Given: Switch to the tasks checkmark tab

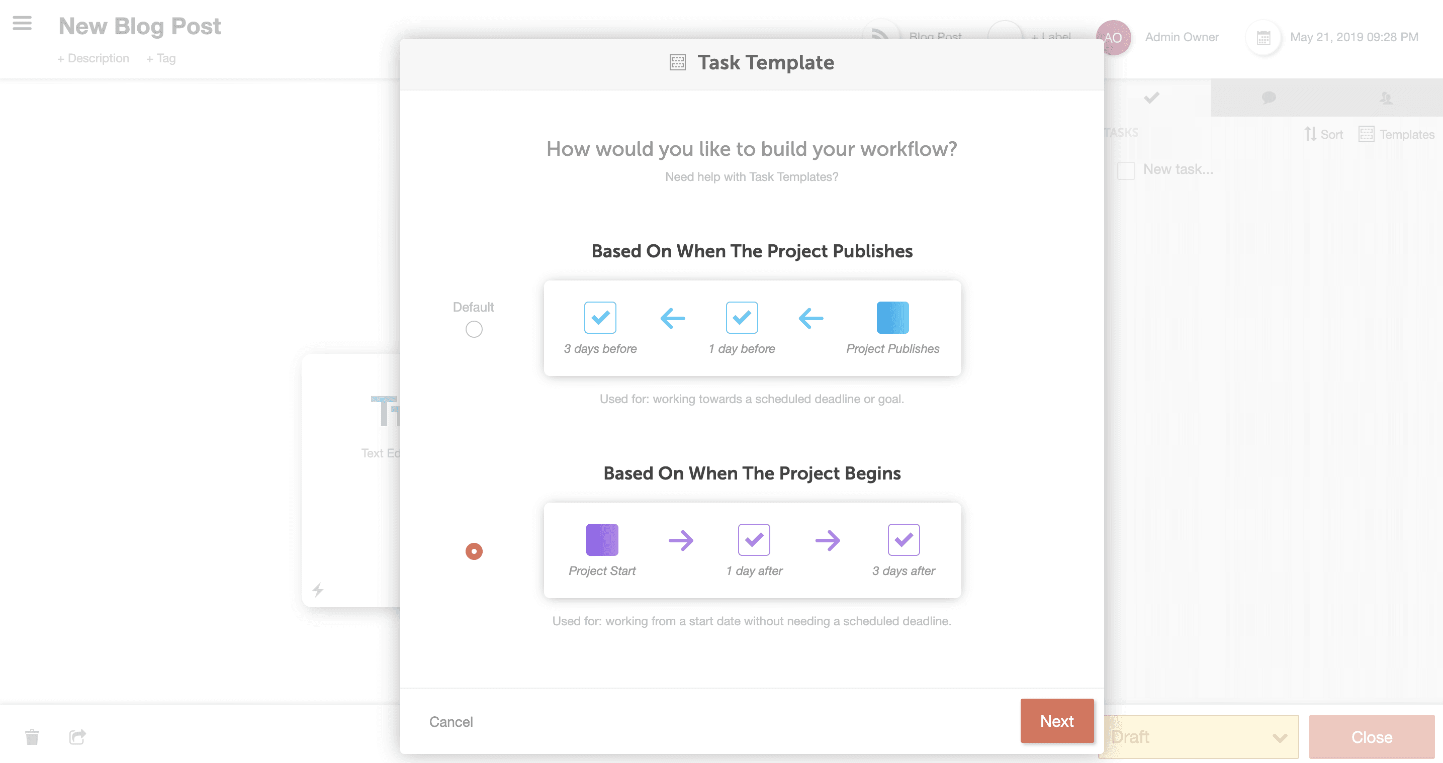Looking at the screenshot, I should pyautogui.click(x=1152, y=98).
